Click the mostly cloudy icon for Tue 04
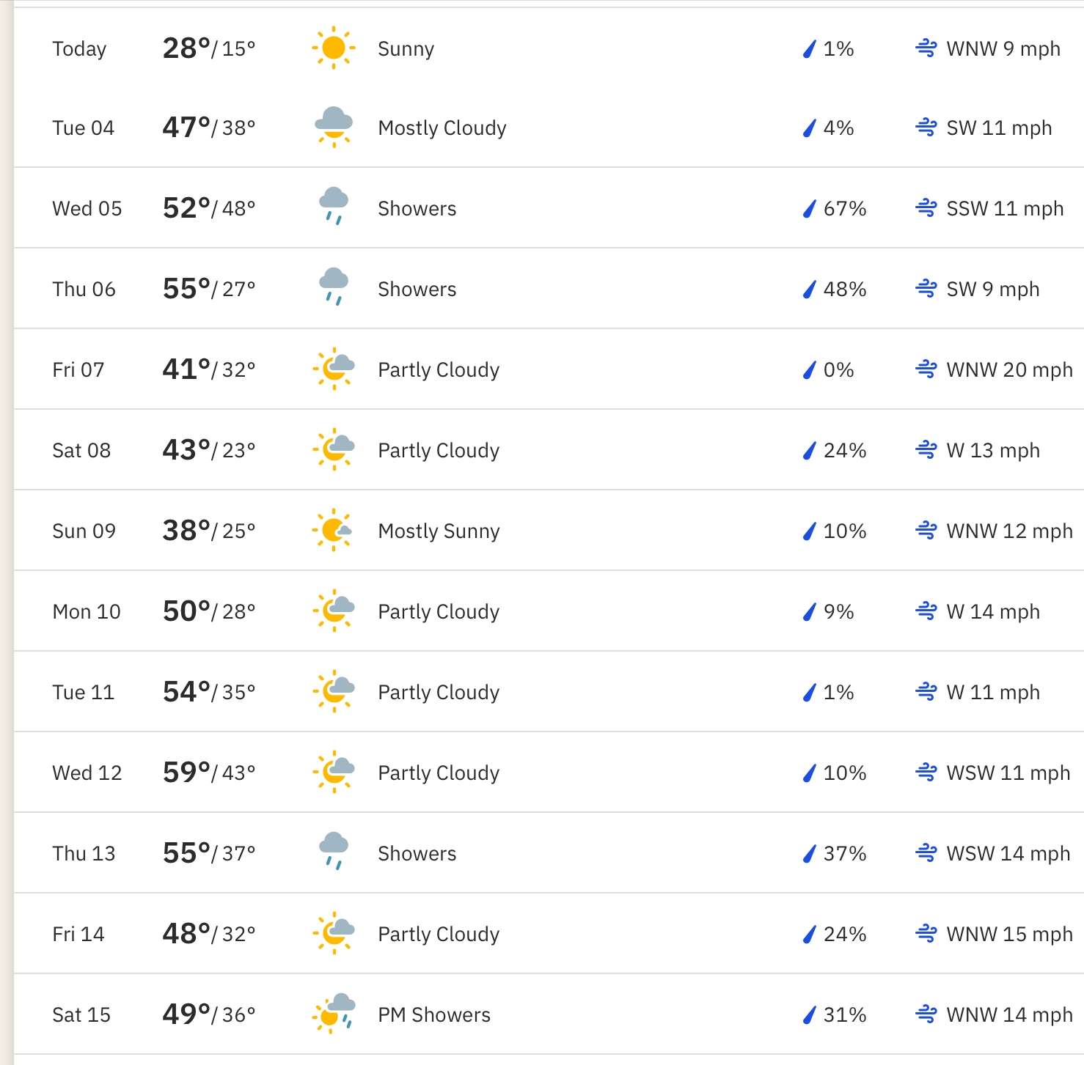Image resolution: width=1084 pixels, height=1065 pixels. coord(334,127)
